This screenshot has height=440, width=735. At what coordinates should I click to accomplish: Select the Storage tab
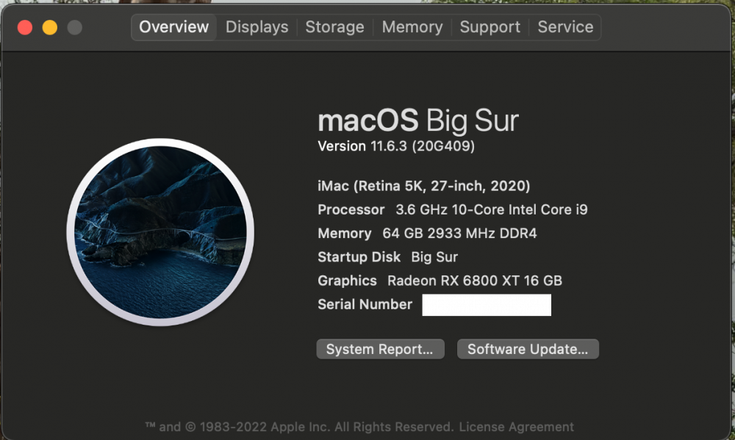coord(334,27)
